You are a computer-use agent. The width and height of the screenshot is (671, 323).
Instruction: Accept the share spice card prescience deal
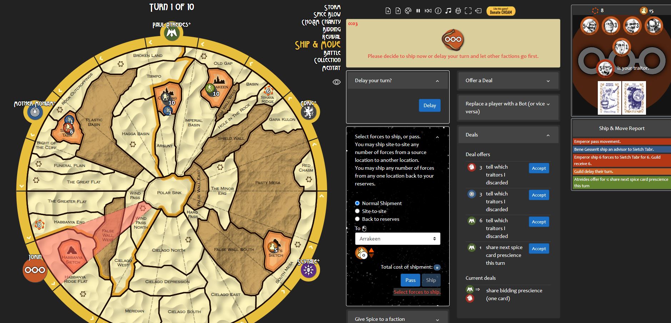(x=539, y=249)
